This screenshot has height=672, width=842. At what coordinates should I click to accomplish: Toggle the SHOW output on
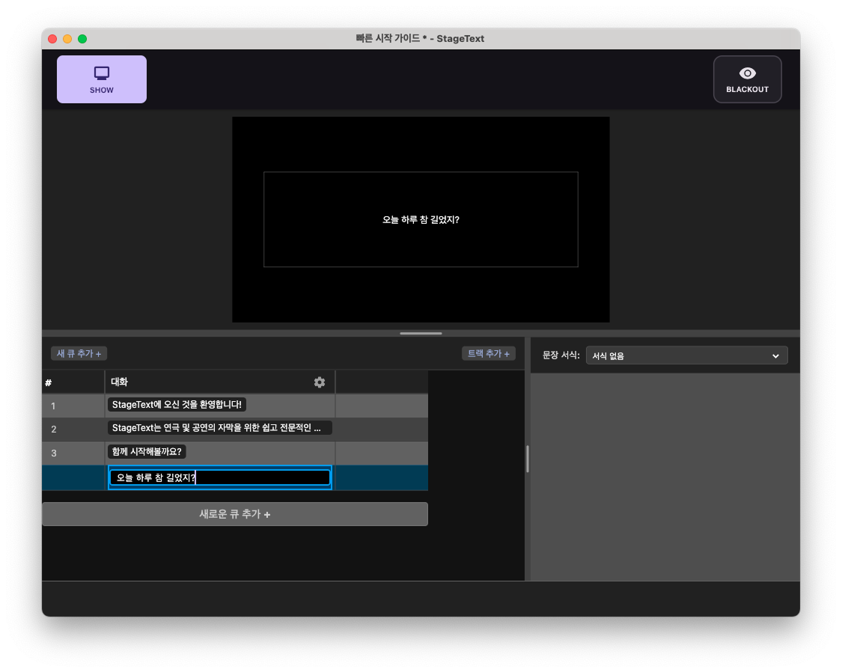pyautogui.click(x=101, y=79)
